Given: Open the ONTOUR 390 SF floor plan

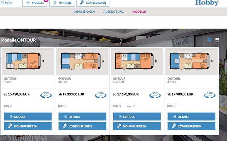Looking at the screenshot, I should tap(23, 61).
